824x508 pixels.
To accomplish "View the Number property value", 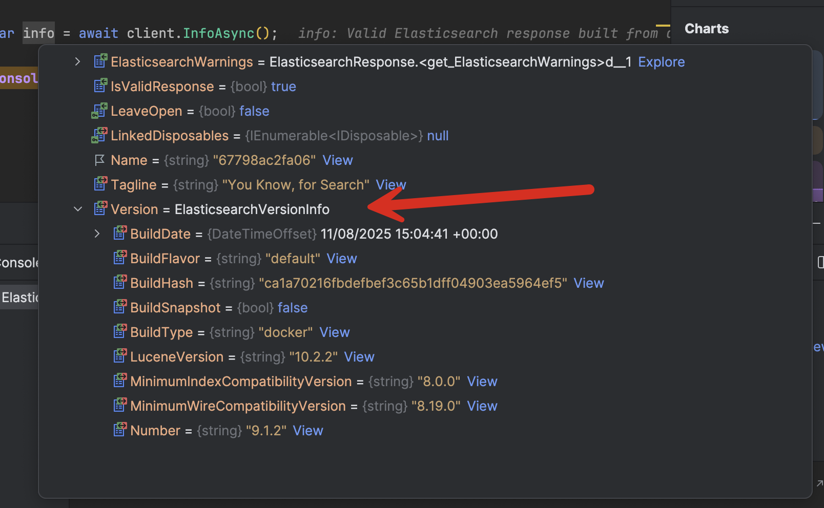I will pos(307,430).
